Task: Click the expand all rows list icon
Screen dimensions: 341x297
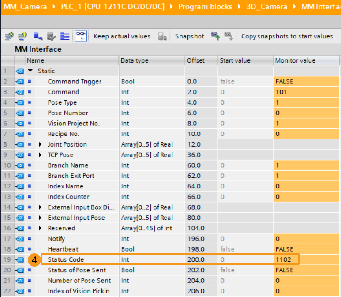Action: click(x=65, y=36)
